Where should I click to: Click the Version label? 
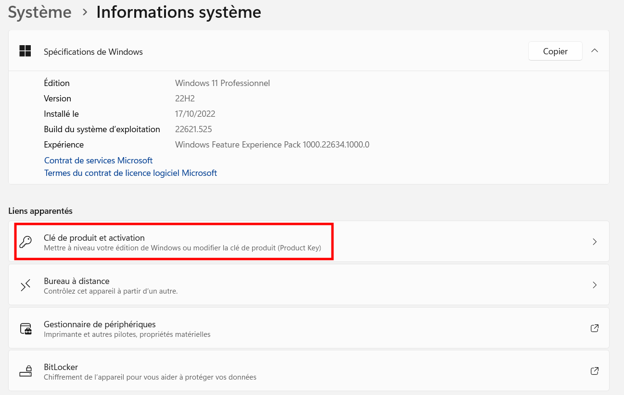(x=57, y=99)
